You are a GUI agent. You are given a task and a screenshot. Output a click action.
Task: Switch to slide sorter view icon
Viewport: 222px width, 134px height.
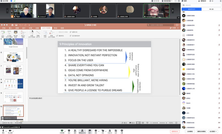pyautogui.click(x=143, y=123)
